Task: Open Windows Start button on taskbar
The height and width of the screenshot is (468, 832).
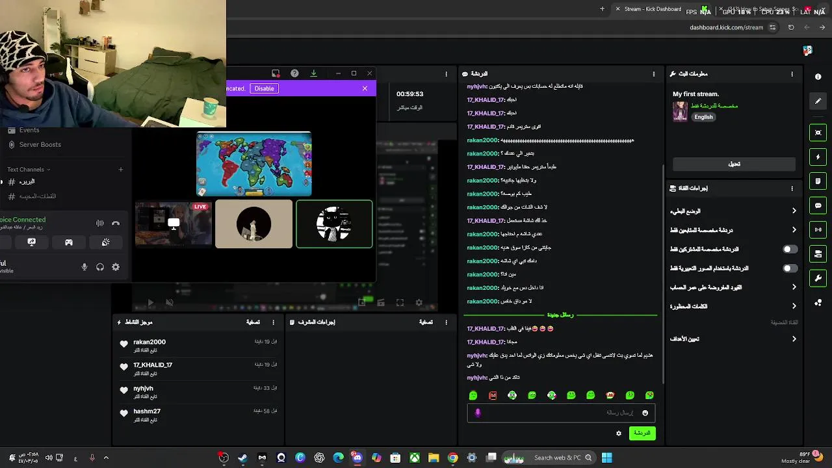Action: 606,458
